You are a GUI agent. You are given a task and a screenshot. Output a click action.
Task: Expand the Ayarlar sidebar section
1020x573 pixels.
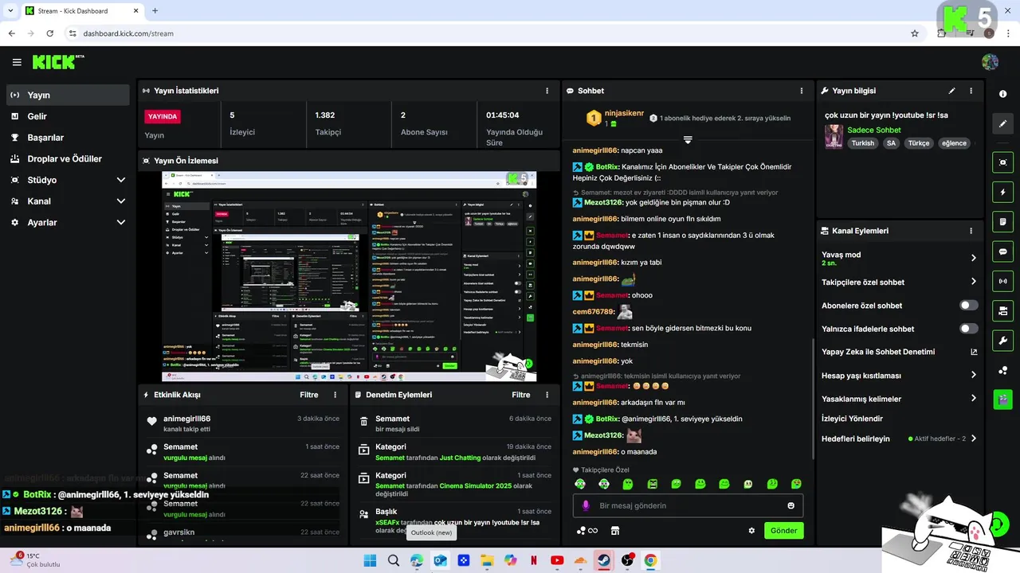[x=68, y=222]
